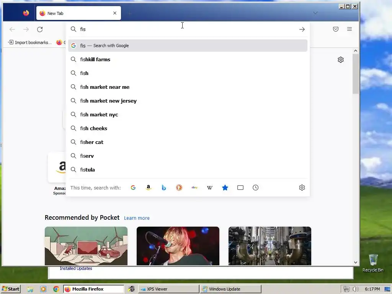This screenshot has width=392, height=294.
Task: Open the Recycle Bin desktop icon
Action: coord(373,263)
